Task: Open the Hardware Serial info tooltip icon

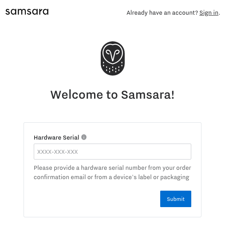Action: point(84,137)
